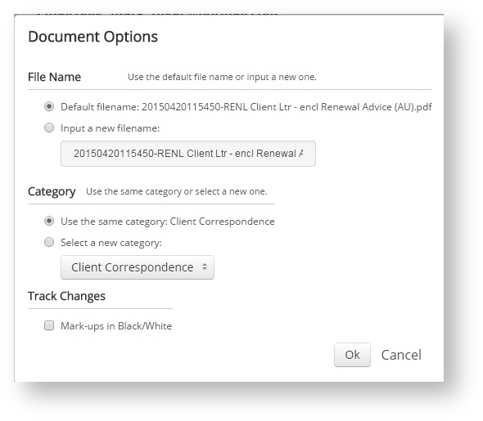The image size is (483, 421).
Task: Choose the Input a new filename radio
Action: pyautogui.click(x=49, y=128)
